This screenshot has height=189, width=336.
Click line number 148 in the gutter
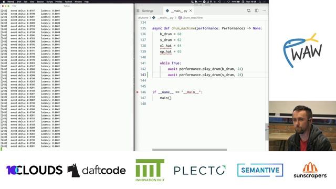143,104
